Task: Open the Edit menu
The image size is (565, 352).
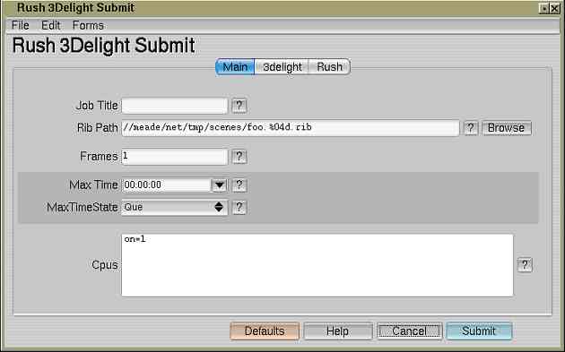Action: (x=51, y=26)
